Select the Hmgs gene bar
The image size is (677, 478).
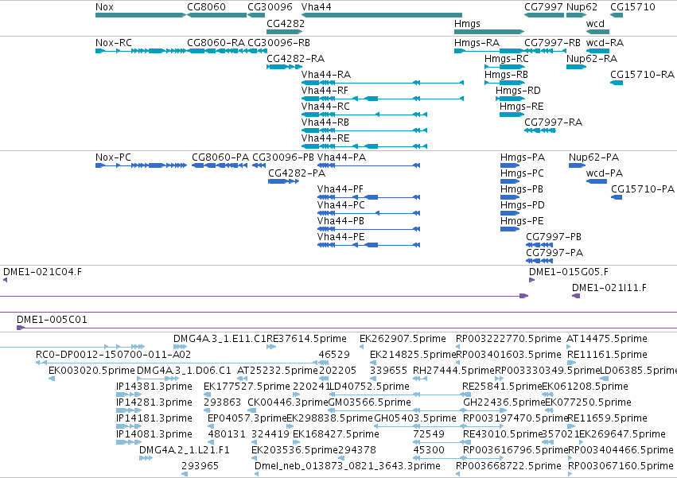489,32
